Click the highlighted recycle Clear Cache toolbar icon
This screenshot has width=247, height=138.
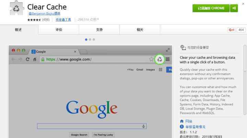click(x=160, y=59)
